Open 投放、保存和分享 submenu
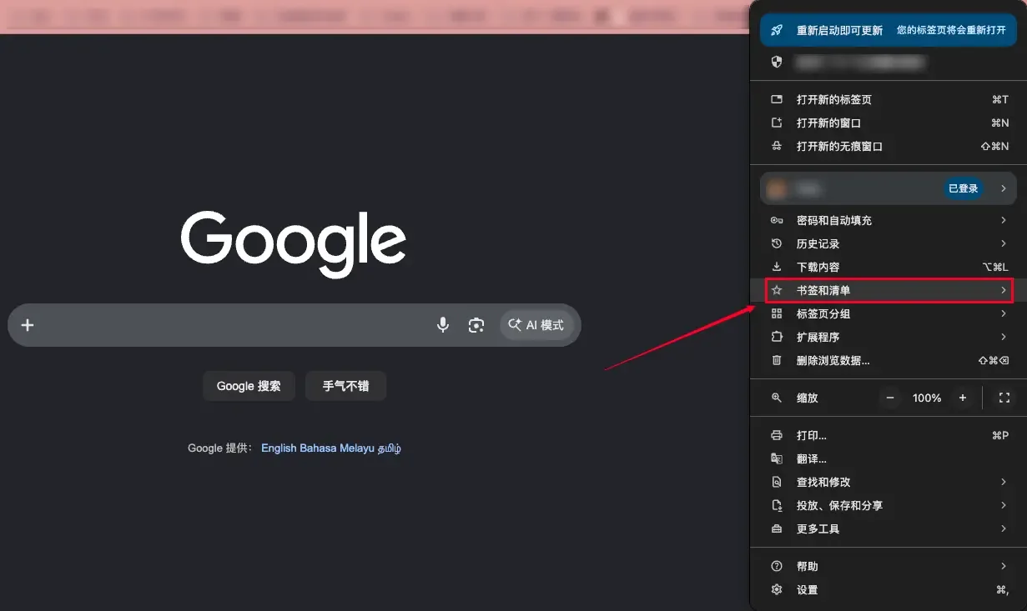 (x=888, y=505)
